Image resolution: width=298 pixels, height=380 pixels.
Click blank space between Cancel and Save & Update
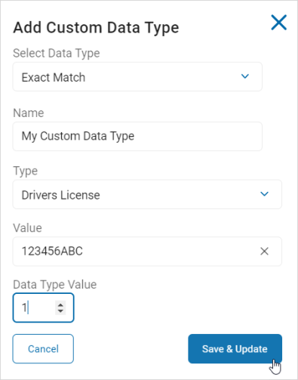click(131, 349)
